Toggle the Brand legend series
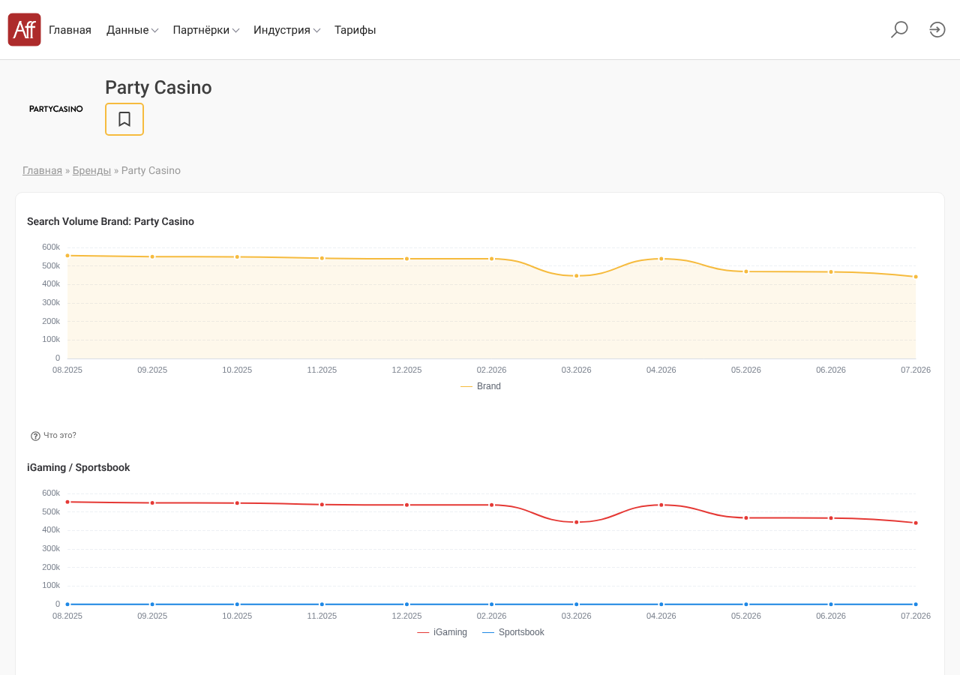This screenshot has width=960, height=675. 481,386
